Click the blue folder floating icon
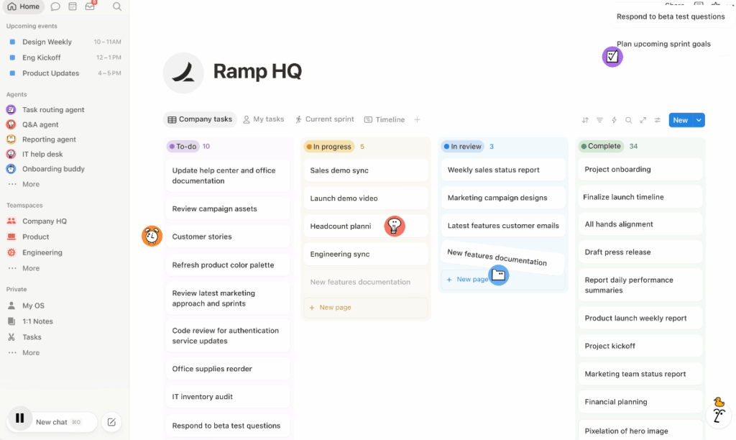The image size is (736, 440). [499, 275]
